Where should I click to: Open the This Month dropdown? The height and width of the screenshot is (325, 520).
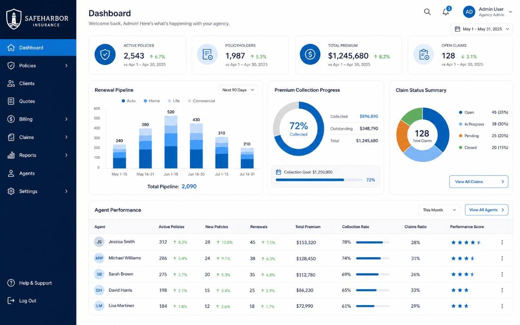[439, 210]
